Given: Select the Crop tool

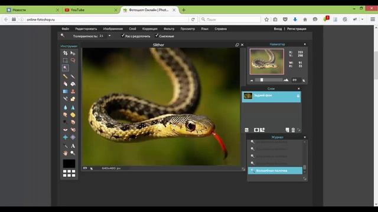Looking at the screenshot, I should click(x=65, y=53).
